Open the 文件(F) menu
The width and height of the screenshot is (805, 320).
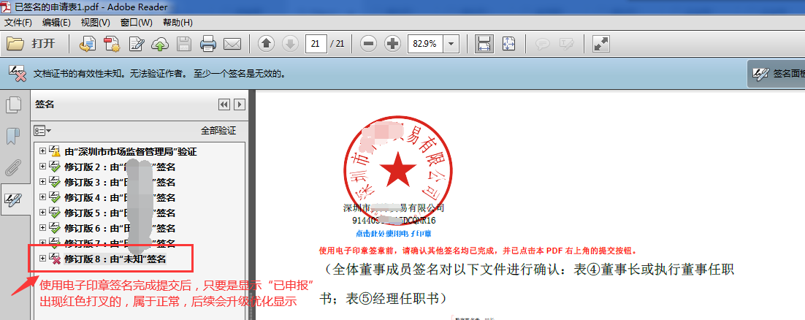click(x=18, y=23)
